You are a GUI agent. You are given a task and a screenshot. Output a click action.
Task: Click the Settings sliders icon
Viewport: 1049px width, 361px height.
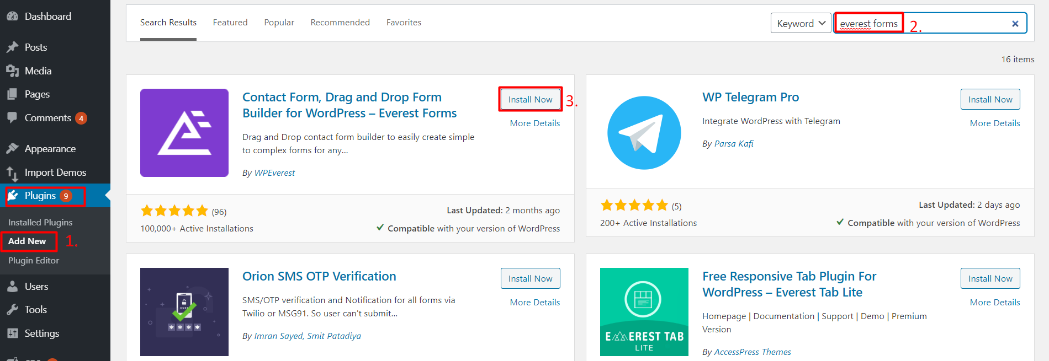click(x=12, y=333)
